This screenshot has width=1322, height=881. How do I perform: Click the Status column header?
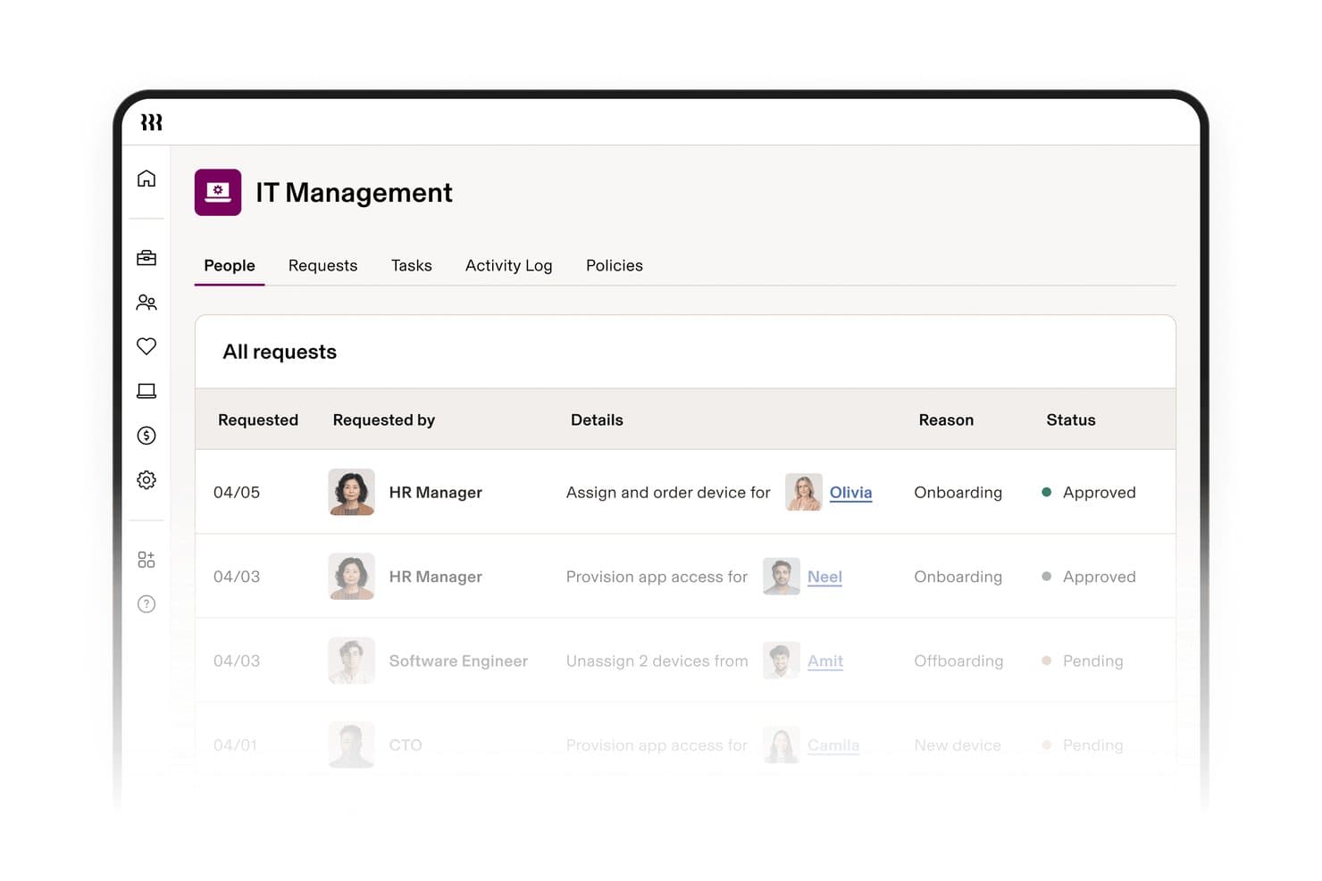tap(1071, 420)
